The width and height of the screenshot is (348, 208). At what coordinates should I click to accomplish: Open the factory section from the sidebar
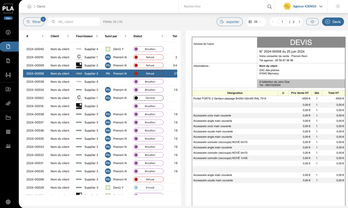(8, 117)
